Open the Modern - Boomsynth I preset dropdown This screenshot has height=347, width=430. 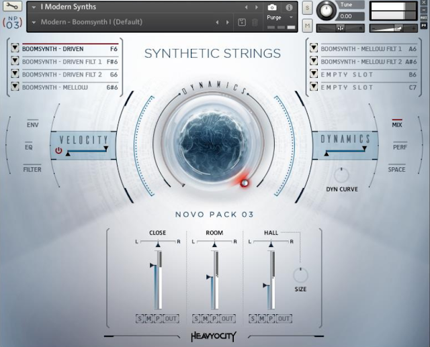[34, 22]
